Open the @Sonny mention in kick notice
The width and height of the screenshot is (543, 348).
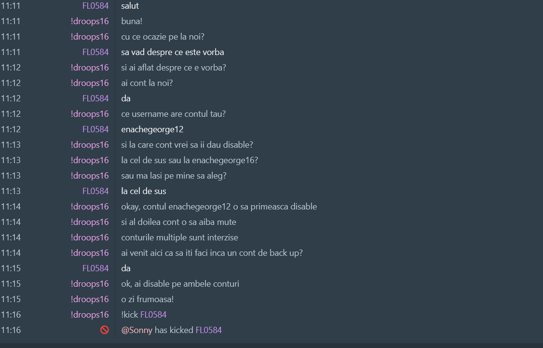pos(137,330)
